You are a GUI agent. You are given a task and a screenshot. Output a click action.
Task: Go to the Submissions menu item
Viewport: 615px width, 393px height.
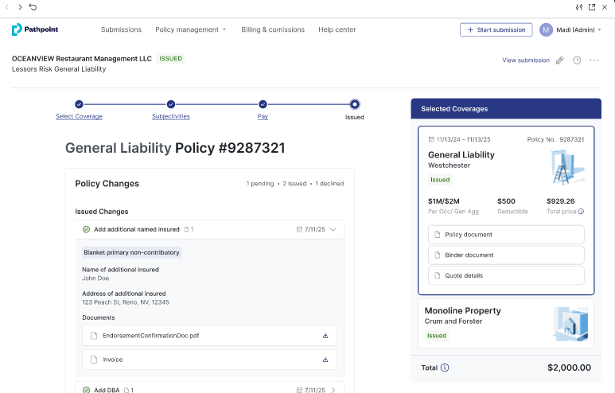[x=121, y=29]
